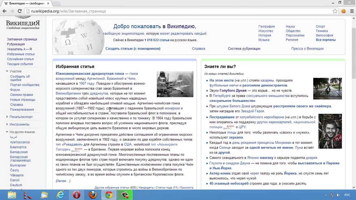Open the Пожертвования sidebar link
This screenshot has height=200, width=356.
coord(22,110)
